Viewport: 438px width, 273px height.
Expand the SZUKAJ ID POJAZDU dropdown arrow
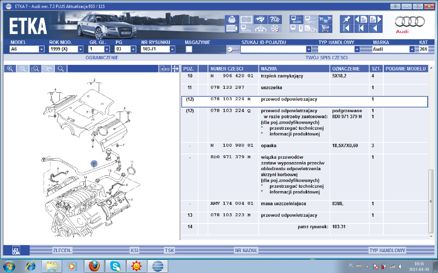pyautogui.click(x=308, y=49)
